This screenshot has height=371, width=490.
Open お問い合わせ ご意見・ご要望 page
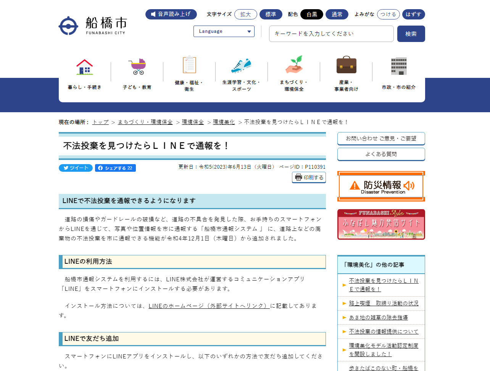click(381, 139)
